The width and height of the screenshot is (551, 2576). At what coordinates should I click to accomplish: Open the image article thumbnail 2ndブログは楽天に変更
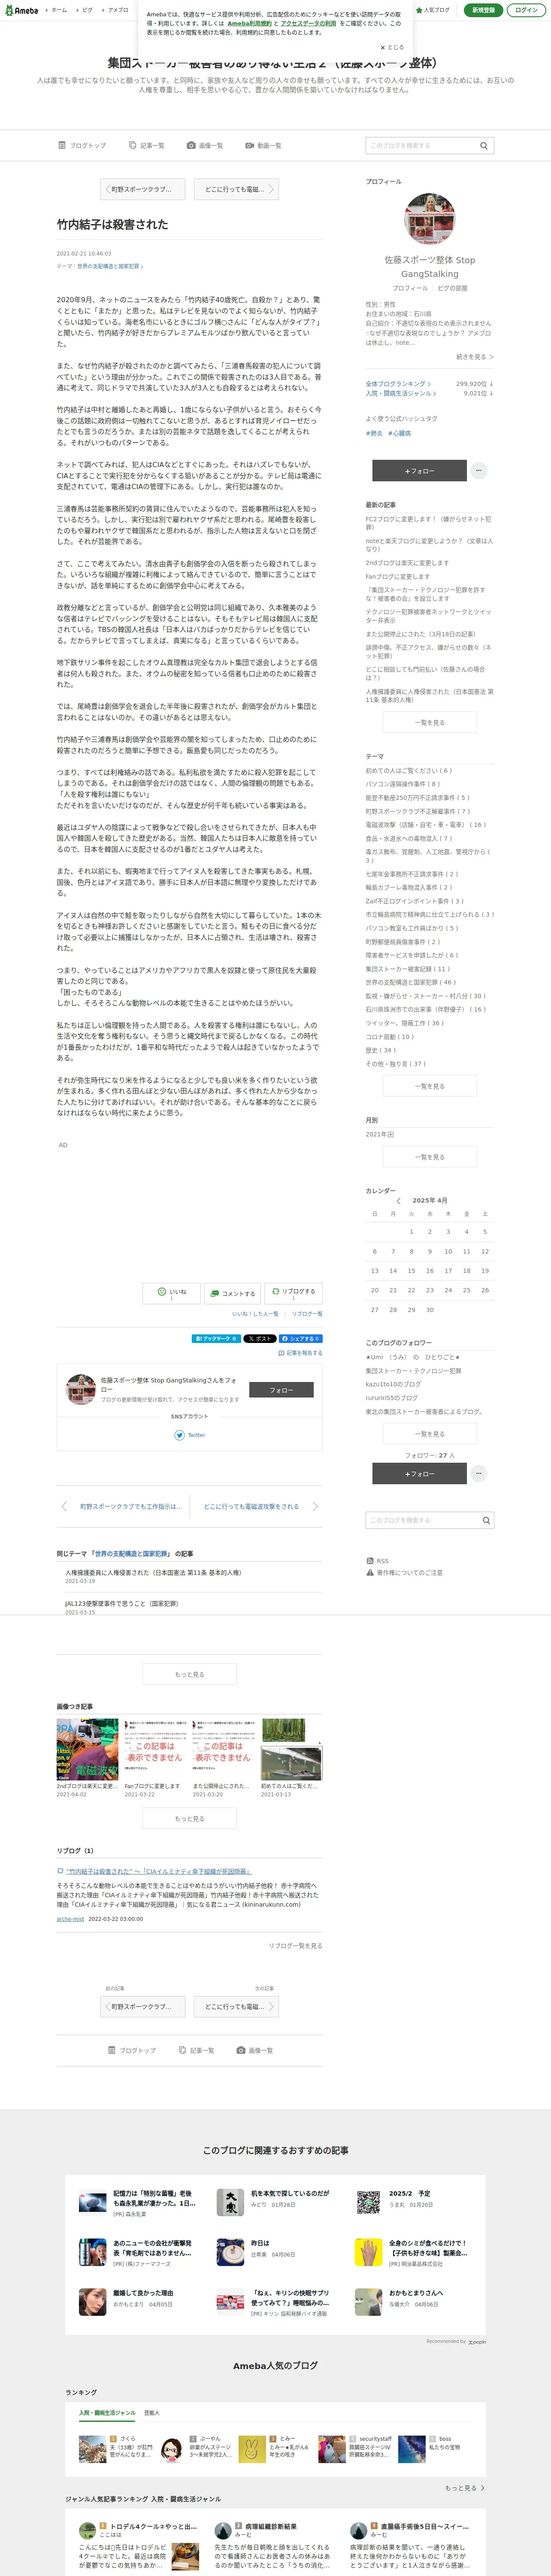87,1750
